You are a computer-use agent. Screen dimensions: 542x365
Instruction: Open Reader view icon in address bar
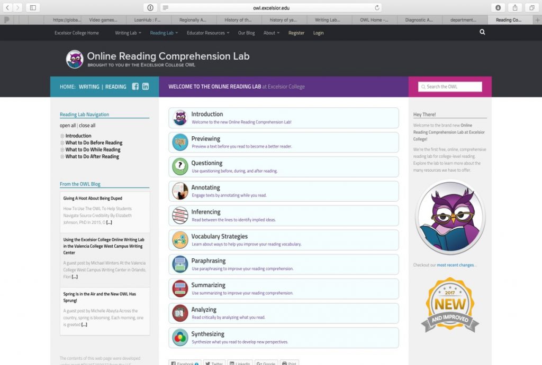[166, 7]
